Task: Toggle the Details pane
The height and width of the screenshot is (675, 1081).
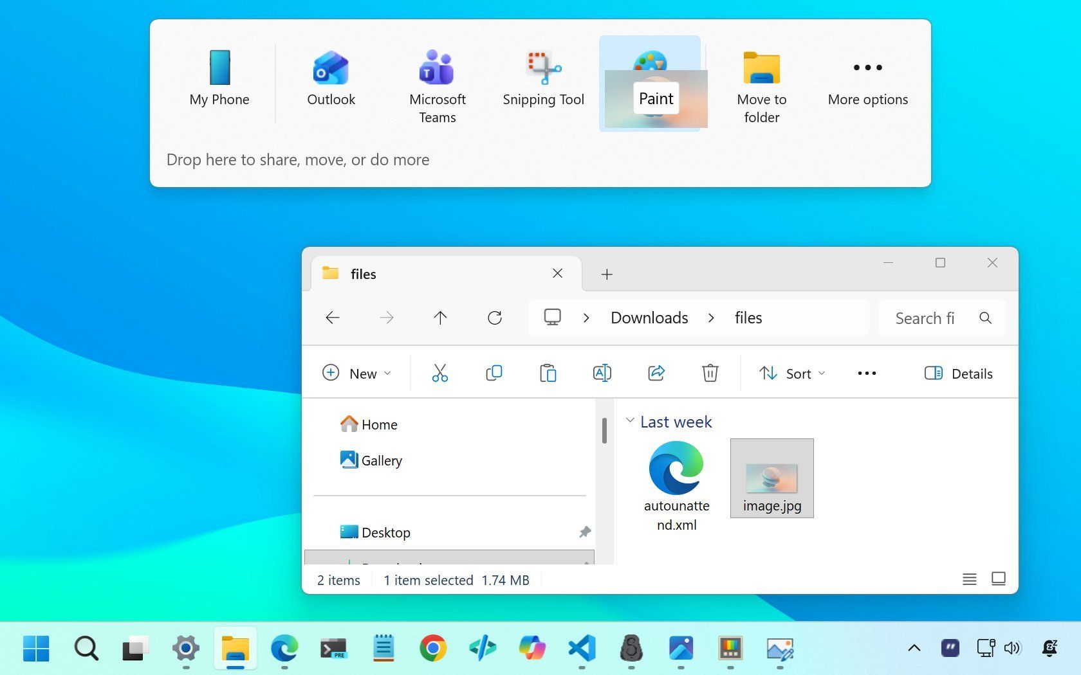Action: 958,373
